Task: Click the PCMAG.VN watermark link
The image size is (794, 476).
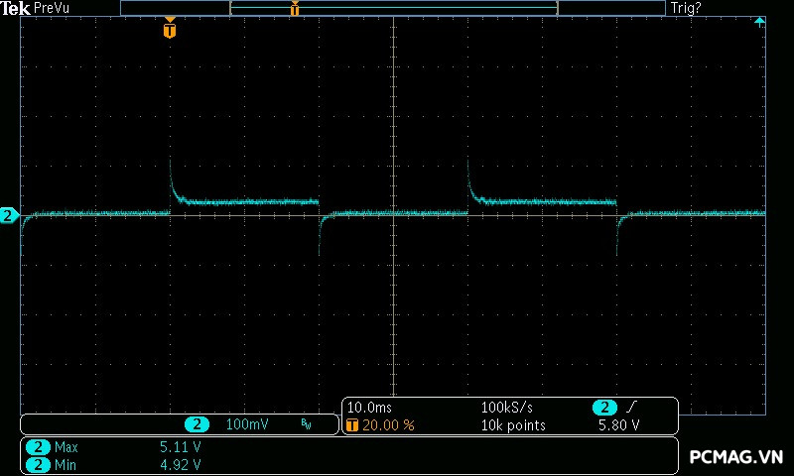Action: click(x=736, y=457)
